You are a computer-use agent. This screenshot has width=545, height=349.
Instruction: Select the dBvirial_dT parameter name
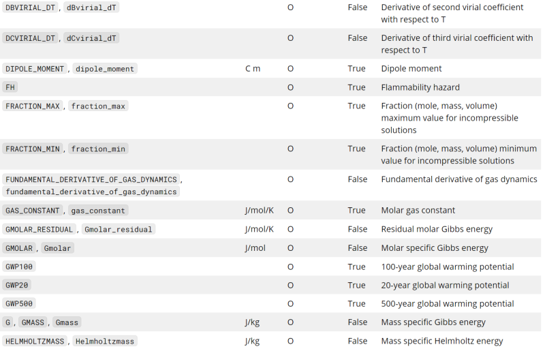(91, 7)
